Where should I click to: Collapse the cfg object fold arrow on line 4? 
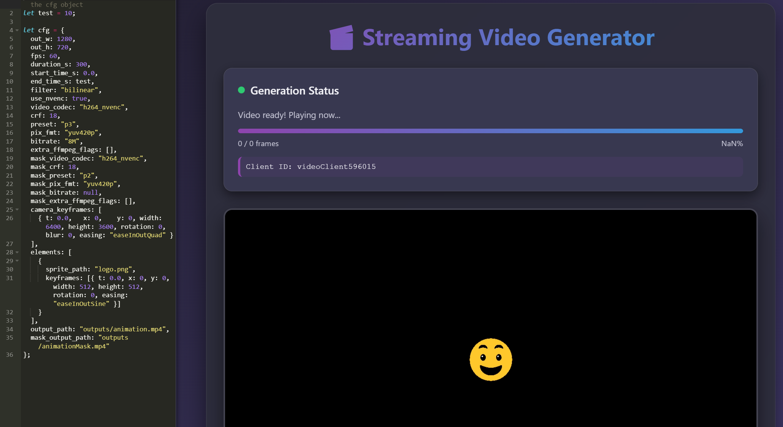pos(17,30)
